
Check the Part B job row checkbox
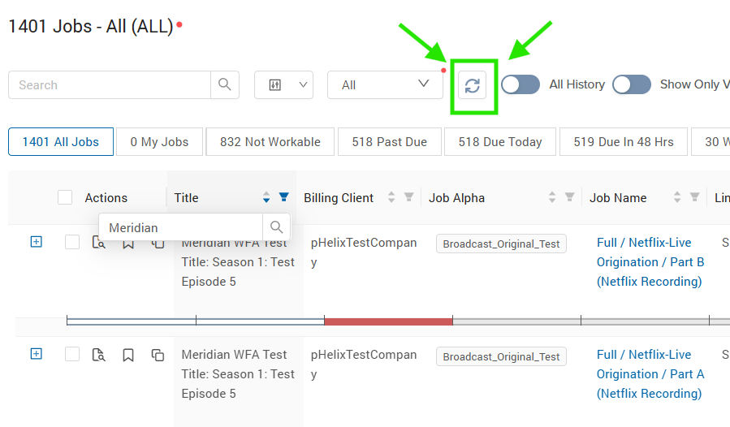pyautogui.click(x=72, y=242)
